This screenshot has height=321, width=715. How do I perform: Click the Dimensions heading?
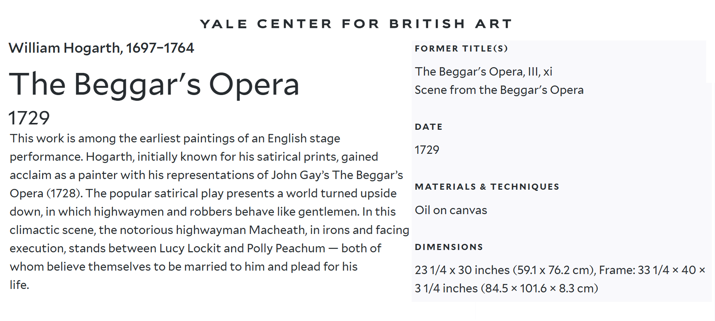point(449,247)
